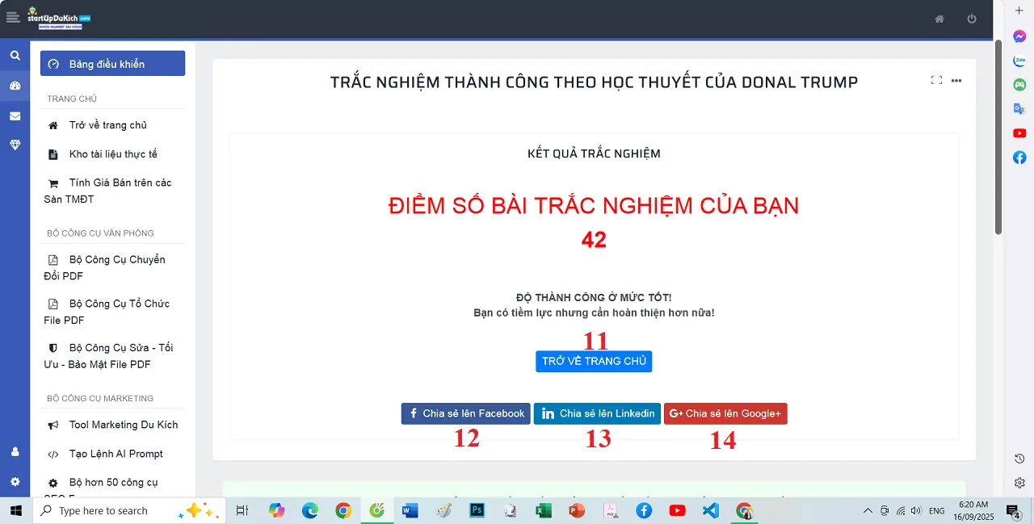Screen dimensions: 1034x524
Task: Open Task View on the taskbar
Action: click(241, 510)
